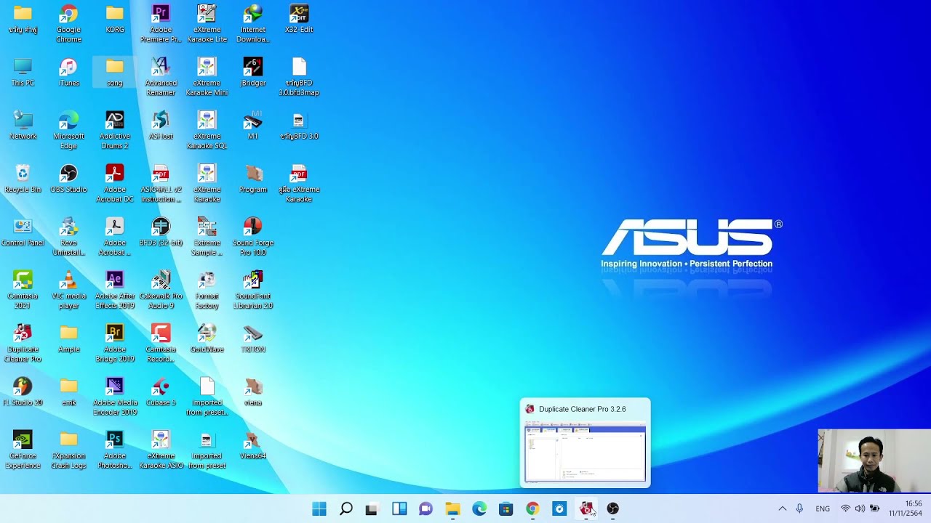Select the song folder on desktop
This screenshot has height=523, width=931.
coord(115,72)
